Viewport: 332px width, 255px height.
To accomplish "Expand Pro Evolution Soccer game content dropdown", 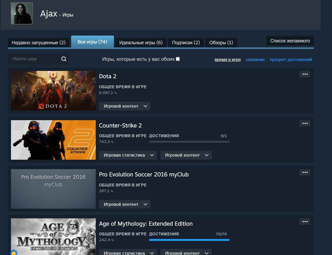I will click(x=125, y=204).
